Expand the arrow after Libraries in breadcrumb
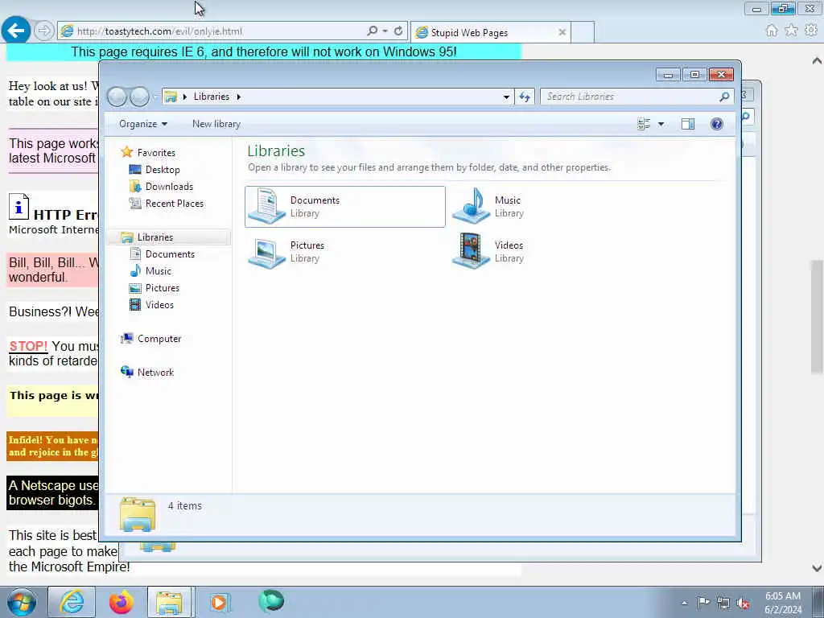Viewport: 824px width, 618px height. pyautogui.click(x=238, y=97)
